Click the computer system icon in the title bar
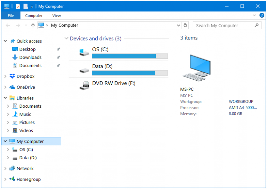 point(7,7)
